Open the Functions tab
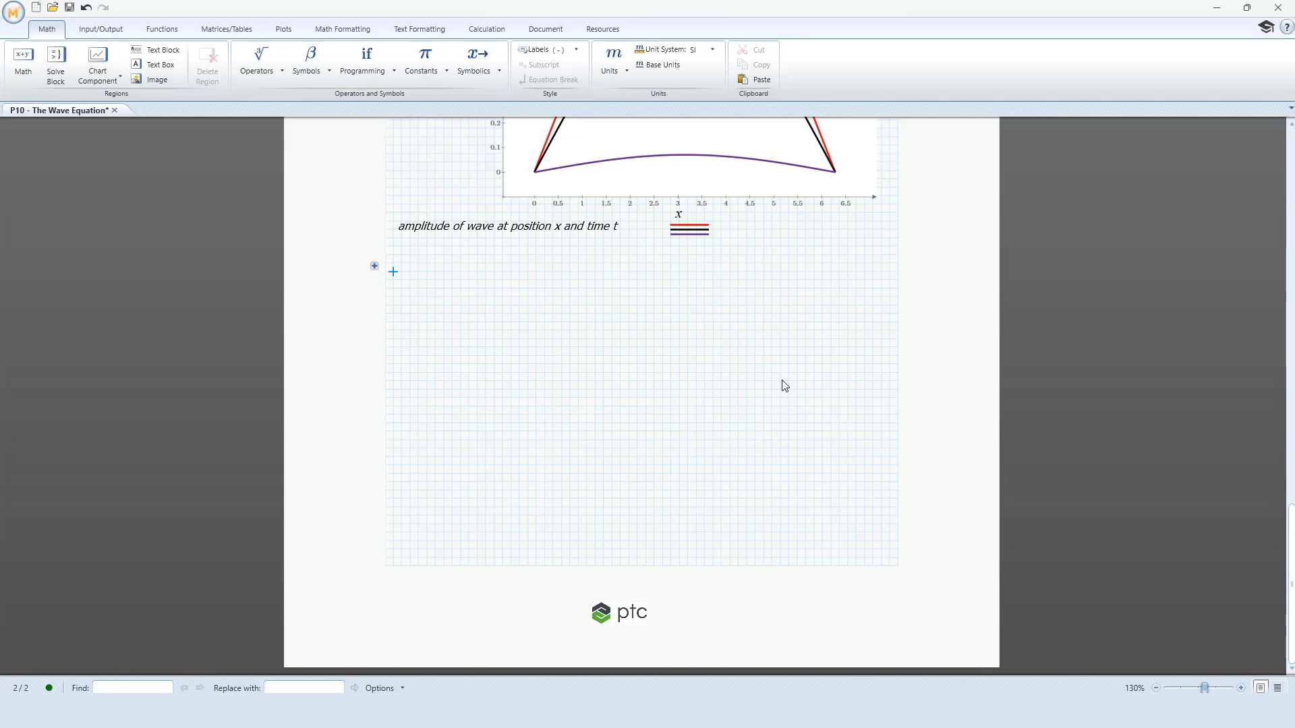Viewport: 1295px width, 728px height. (x=162, y=29)
